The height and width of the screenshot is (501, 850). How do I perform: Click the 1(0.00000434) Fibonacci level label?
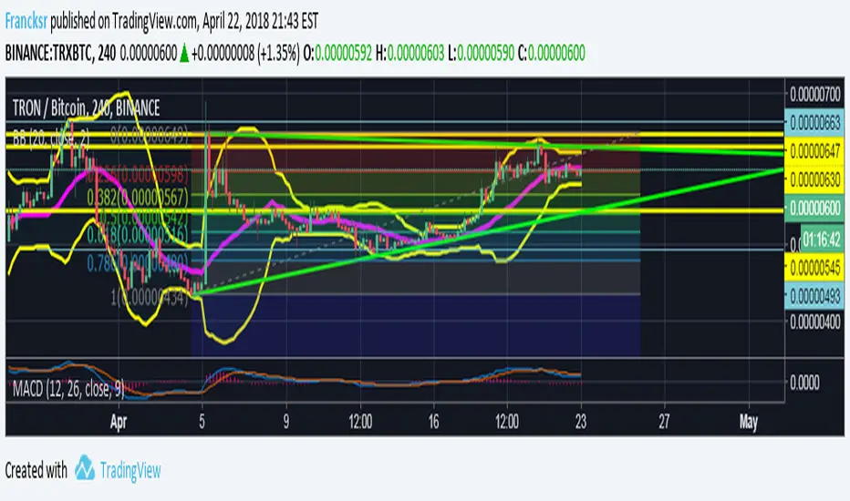pyautogui.click(x=149, y=297)
